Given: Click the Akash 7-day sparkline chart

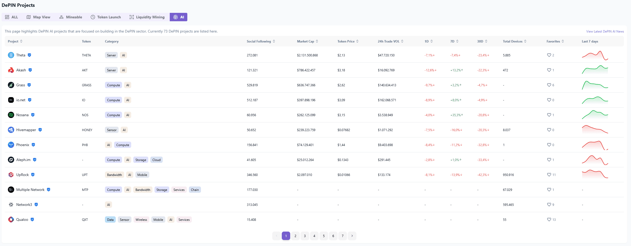Looking at the screenshot, I should (x=595, y=70).
